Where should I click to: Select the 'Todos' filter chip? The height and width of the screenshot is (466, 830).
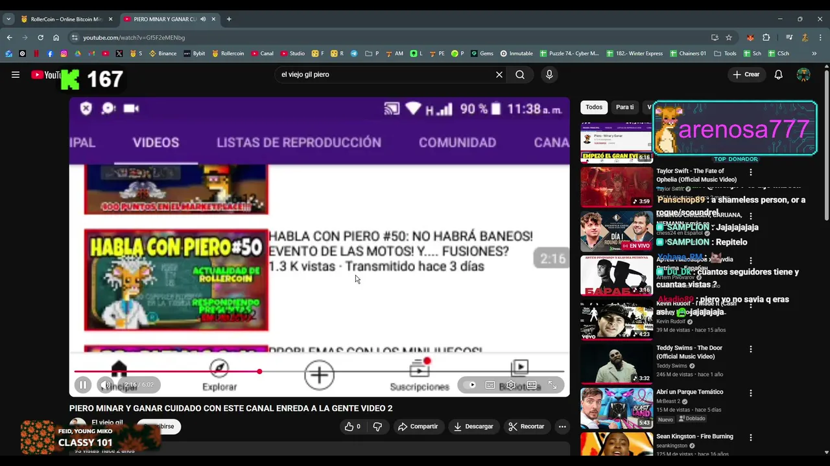(x=594, y=107)
